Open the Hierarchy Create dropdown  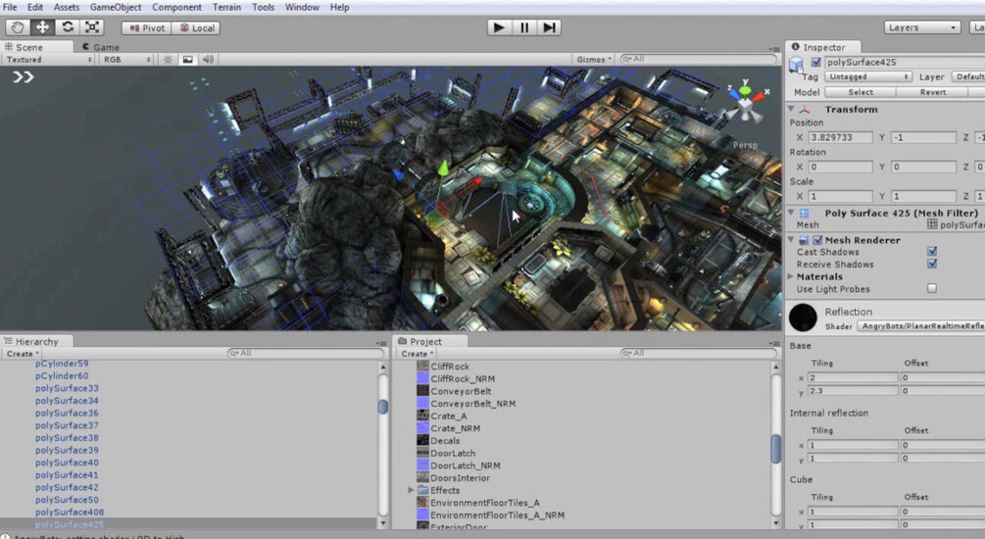(23, 354)
